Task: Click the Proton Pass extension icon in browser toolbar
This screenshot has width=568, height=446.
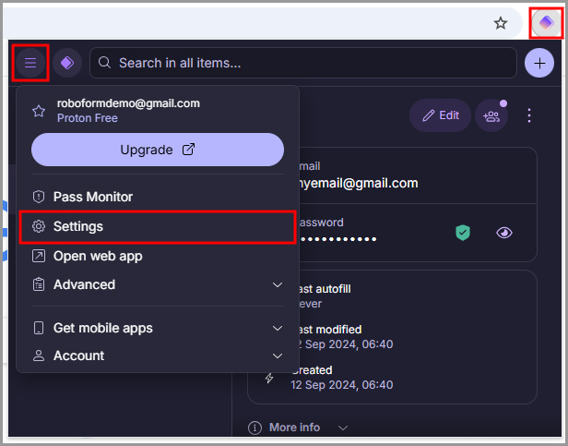Action: (546, 23)
